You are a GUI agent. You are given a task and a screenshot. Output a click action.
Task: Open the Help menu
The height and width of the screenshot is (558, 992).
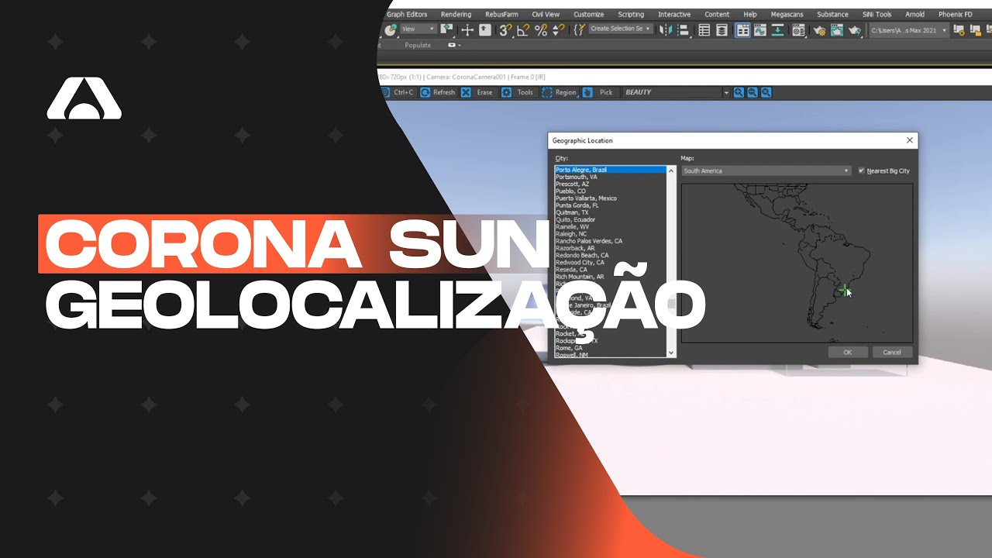(x=750, y=14)
